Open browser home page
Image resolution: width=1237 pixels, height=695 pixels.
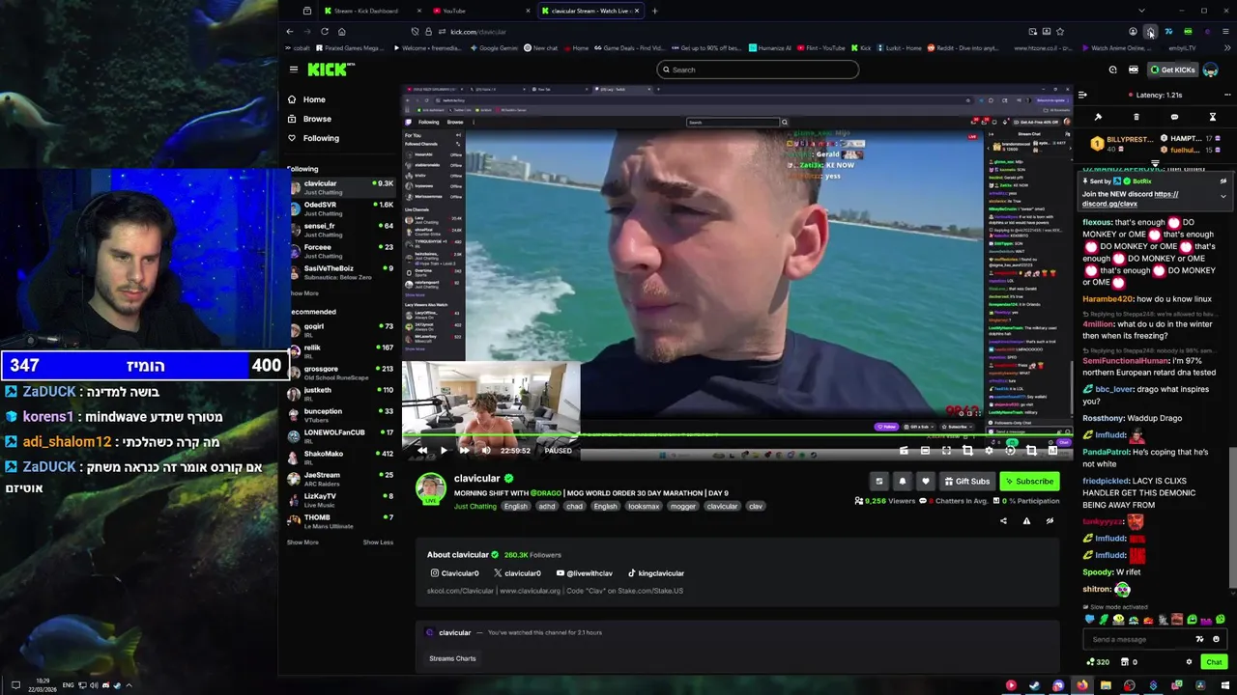point(341,31)
